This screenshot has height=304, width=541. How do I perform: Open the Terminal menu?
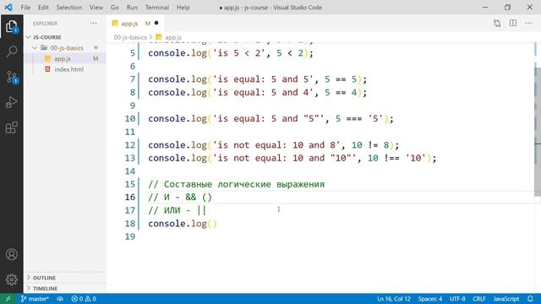(157, 8)
